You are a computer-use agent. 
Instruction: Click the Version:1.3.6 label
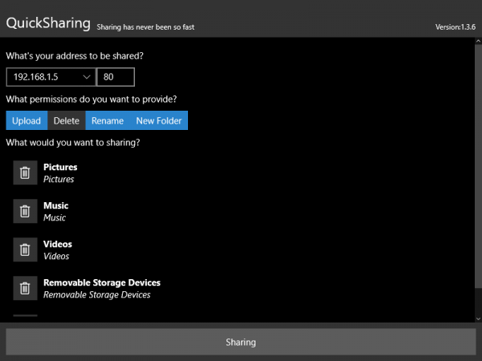[x=455, y=27]
